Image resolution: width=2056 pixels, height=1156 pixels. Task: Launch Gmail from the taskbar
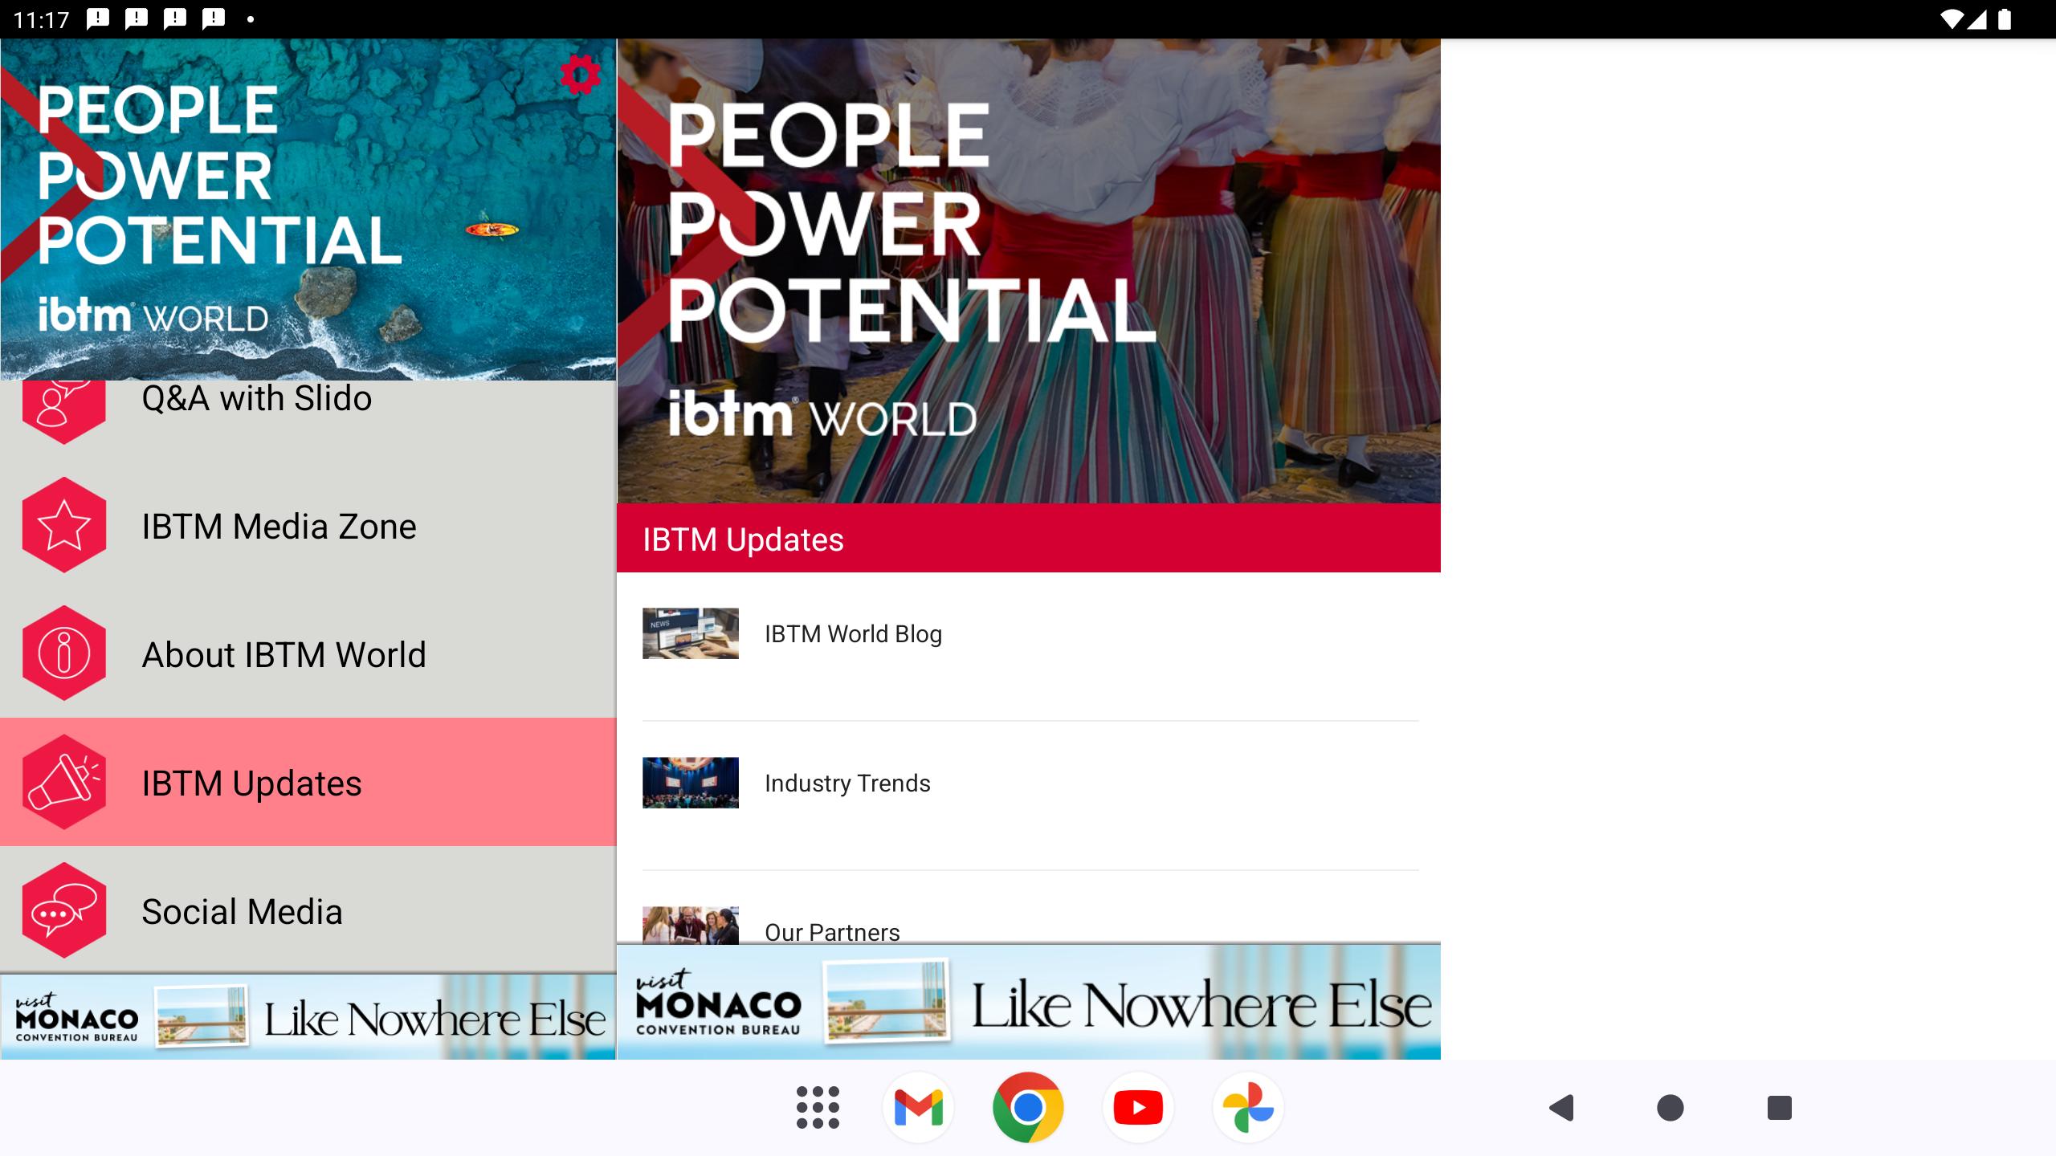[918, 1108]
